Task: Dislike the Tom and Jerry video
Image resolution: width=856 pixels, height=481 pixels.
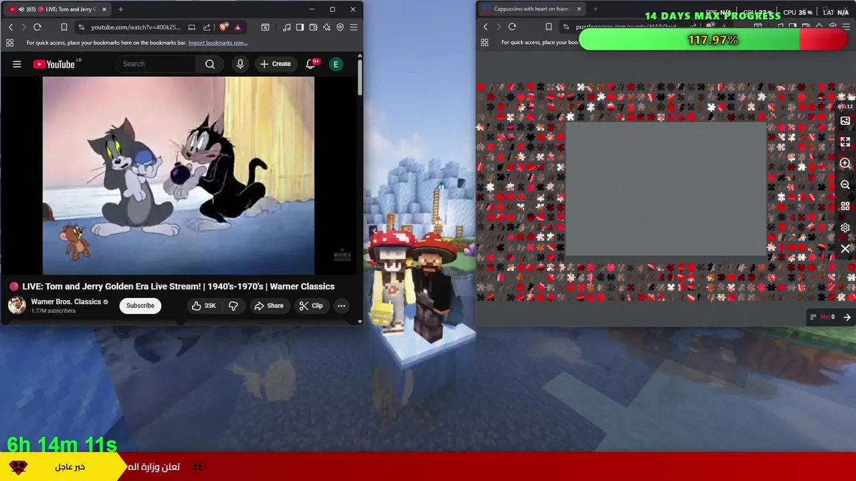Action: (x=233, y=306)
